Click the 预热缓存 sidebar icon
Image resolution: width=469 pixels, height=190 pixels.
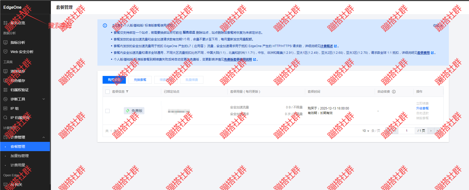(5, 81)
